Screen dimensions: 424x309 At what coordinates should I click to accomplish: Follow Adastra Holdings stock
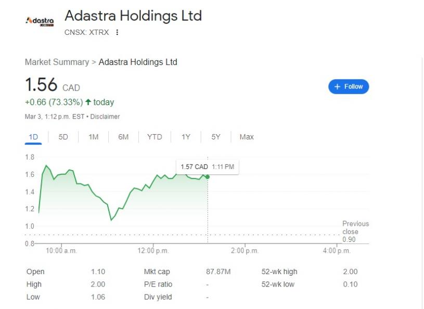349,86
